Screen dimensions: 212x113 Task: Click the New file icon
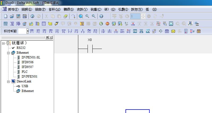tap(5, 16)
